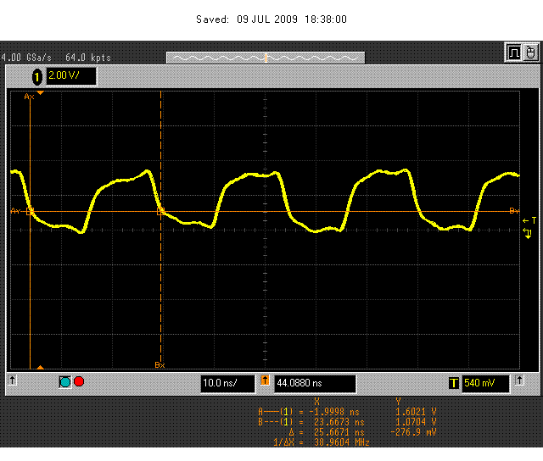
Task: Click marker B Y value 1.0704 V
Action: pyautogui.click(x=416, y=422)
